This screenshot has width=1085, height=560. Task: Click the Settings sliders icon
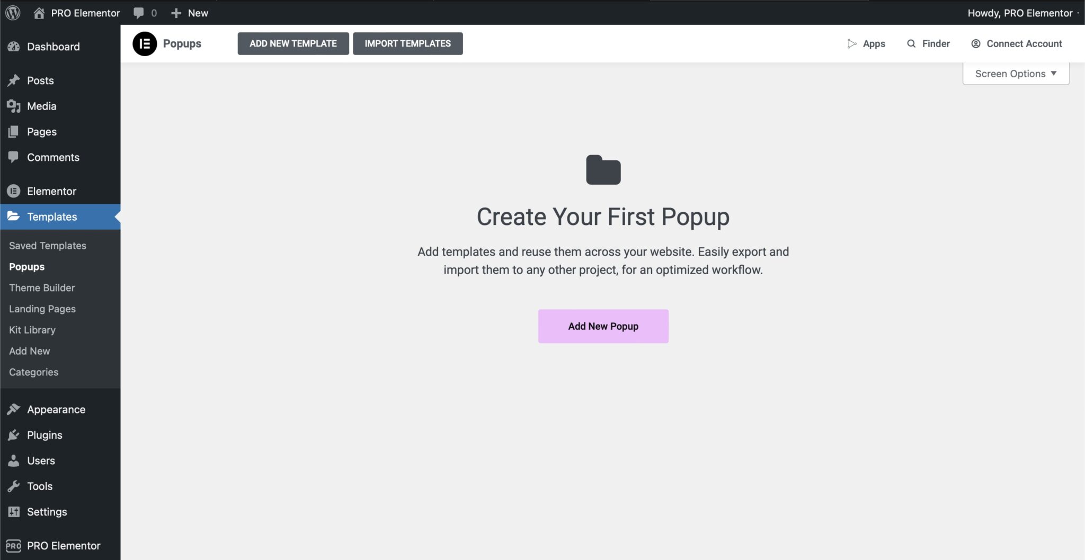[14, 512]
